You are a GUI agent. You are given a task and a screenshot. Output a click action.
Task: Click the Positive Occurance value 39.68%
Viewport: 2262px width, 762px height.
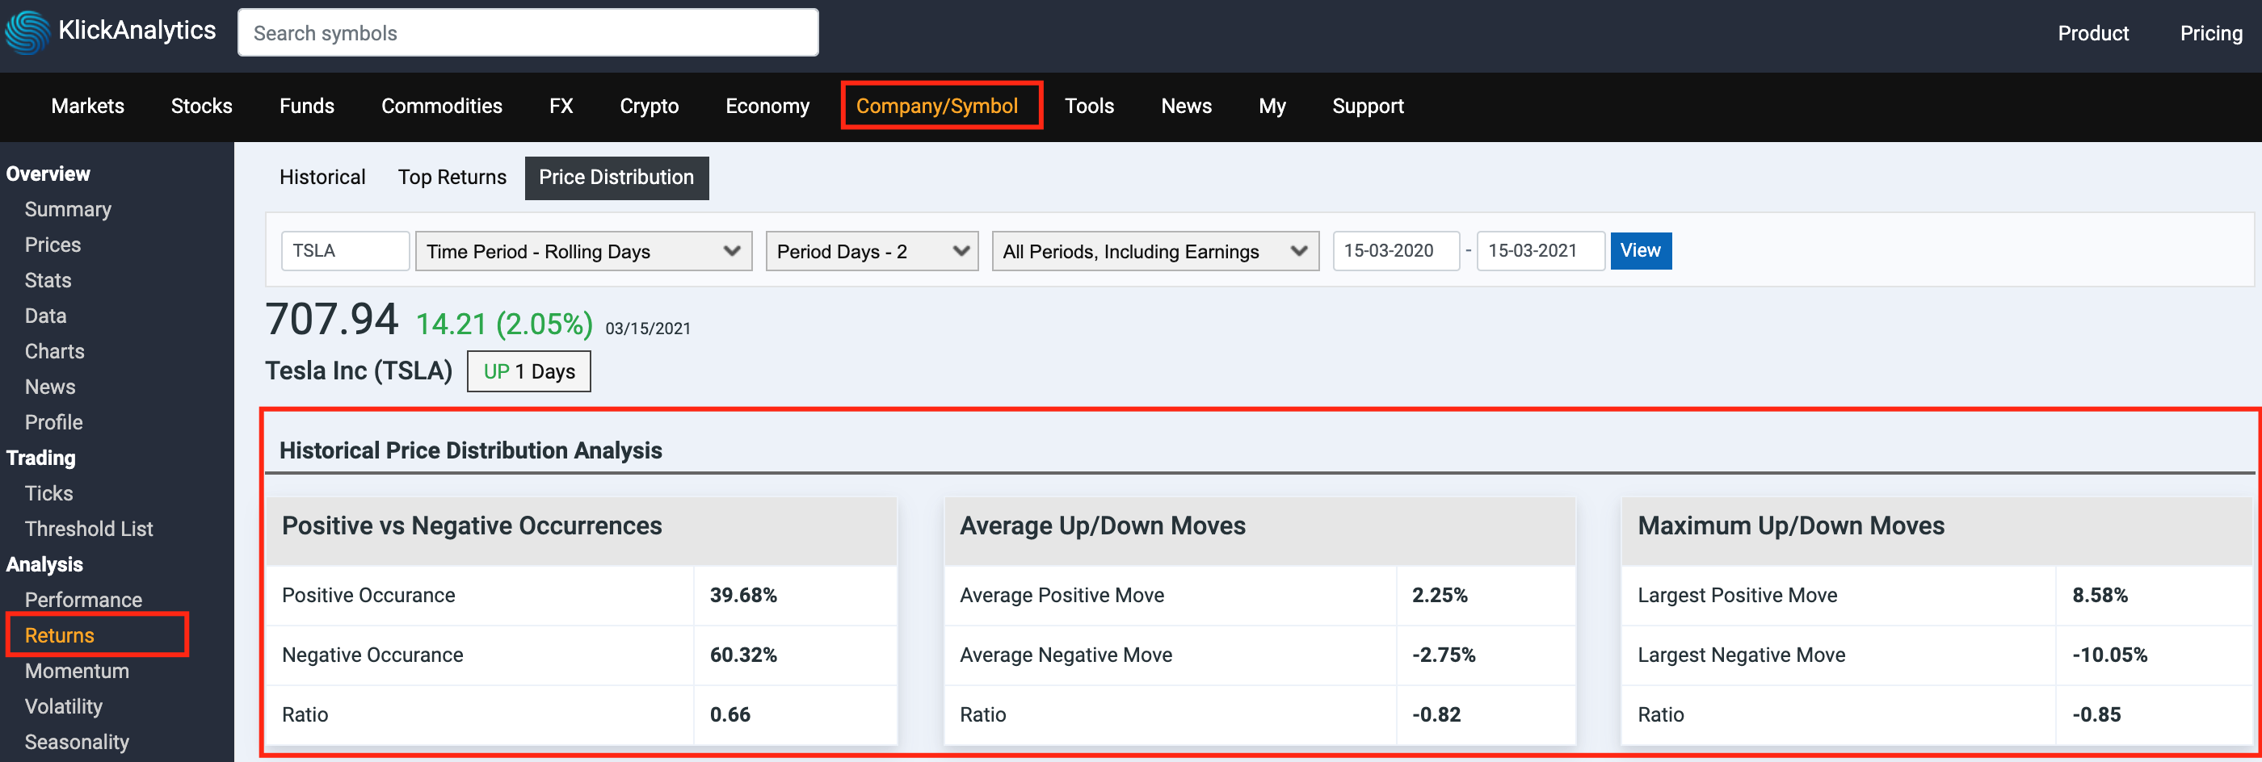click(x=743, y=595)
